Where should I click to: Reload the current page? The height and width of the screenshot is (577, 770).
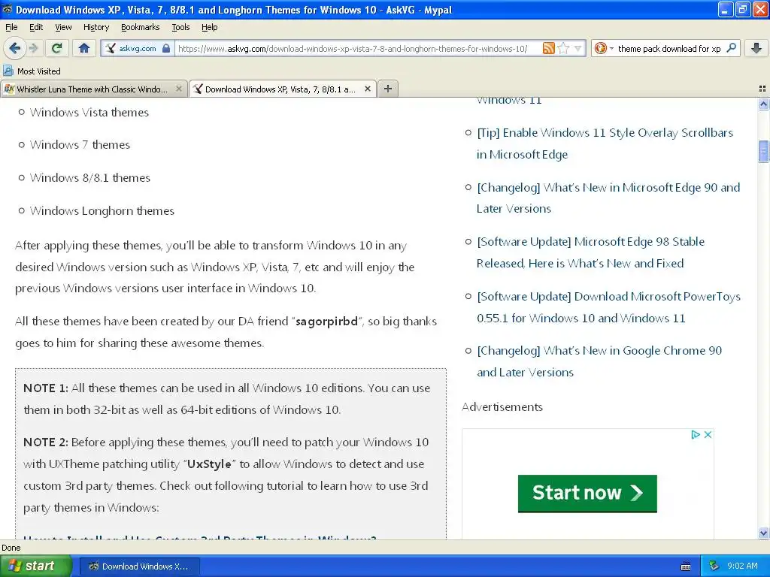click(57, 48)
